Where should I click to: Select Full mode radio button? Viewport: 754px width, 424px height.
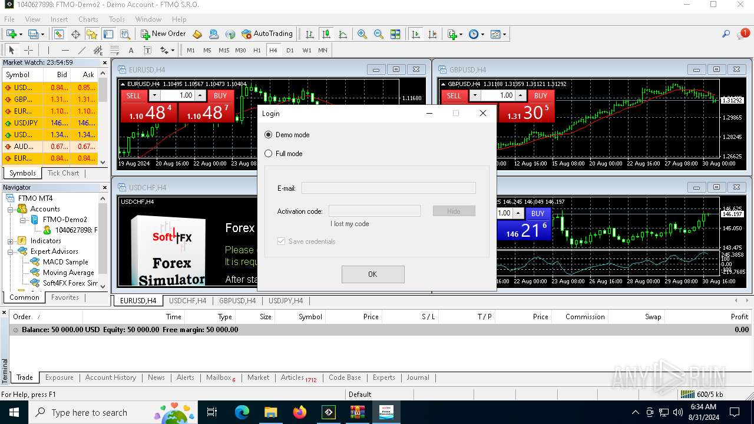(269, 154)
